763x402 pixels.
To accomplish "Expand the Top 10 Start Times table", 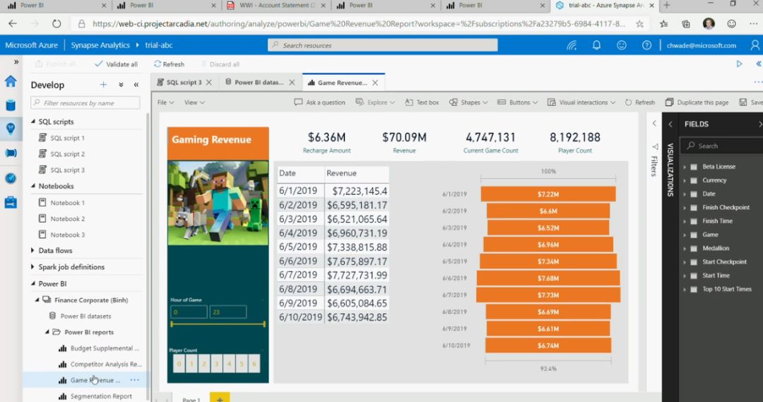I will click(x=685, y=290).
